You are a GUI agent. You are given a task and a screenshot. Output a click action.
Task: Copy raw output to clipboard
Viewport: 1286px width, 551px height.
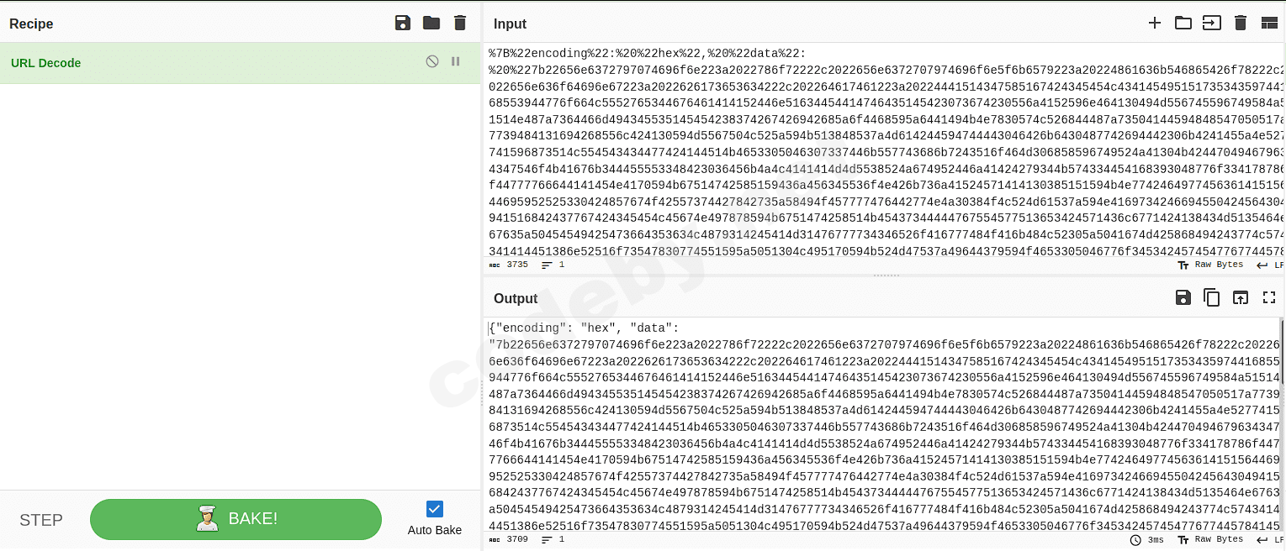1212,297
